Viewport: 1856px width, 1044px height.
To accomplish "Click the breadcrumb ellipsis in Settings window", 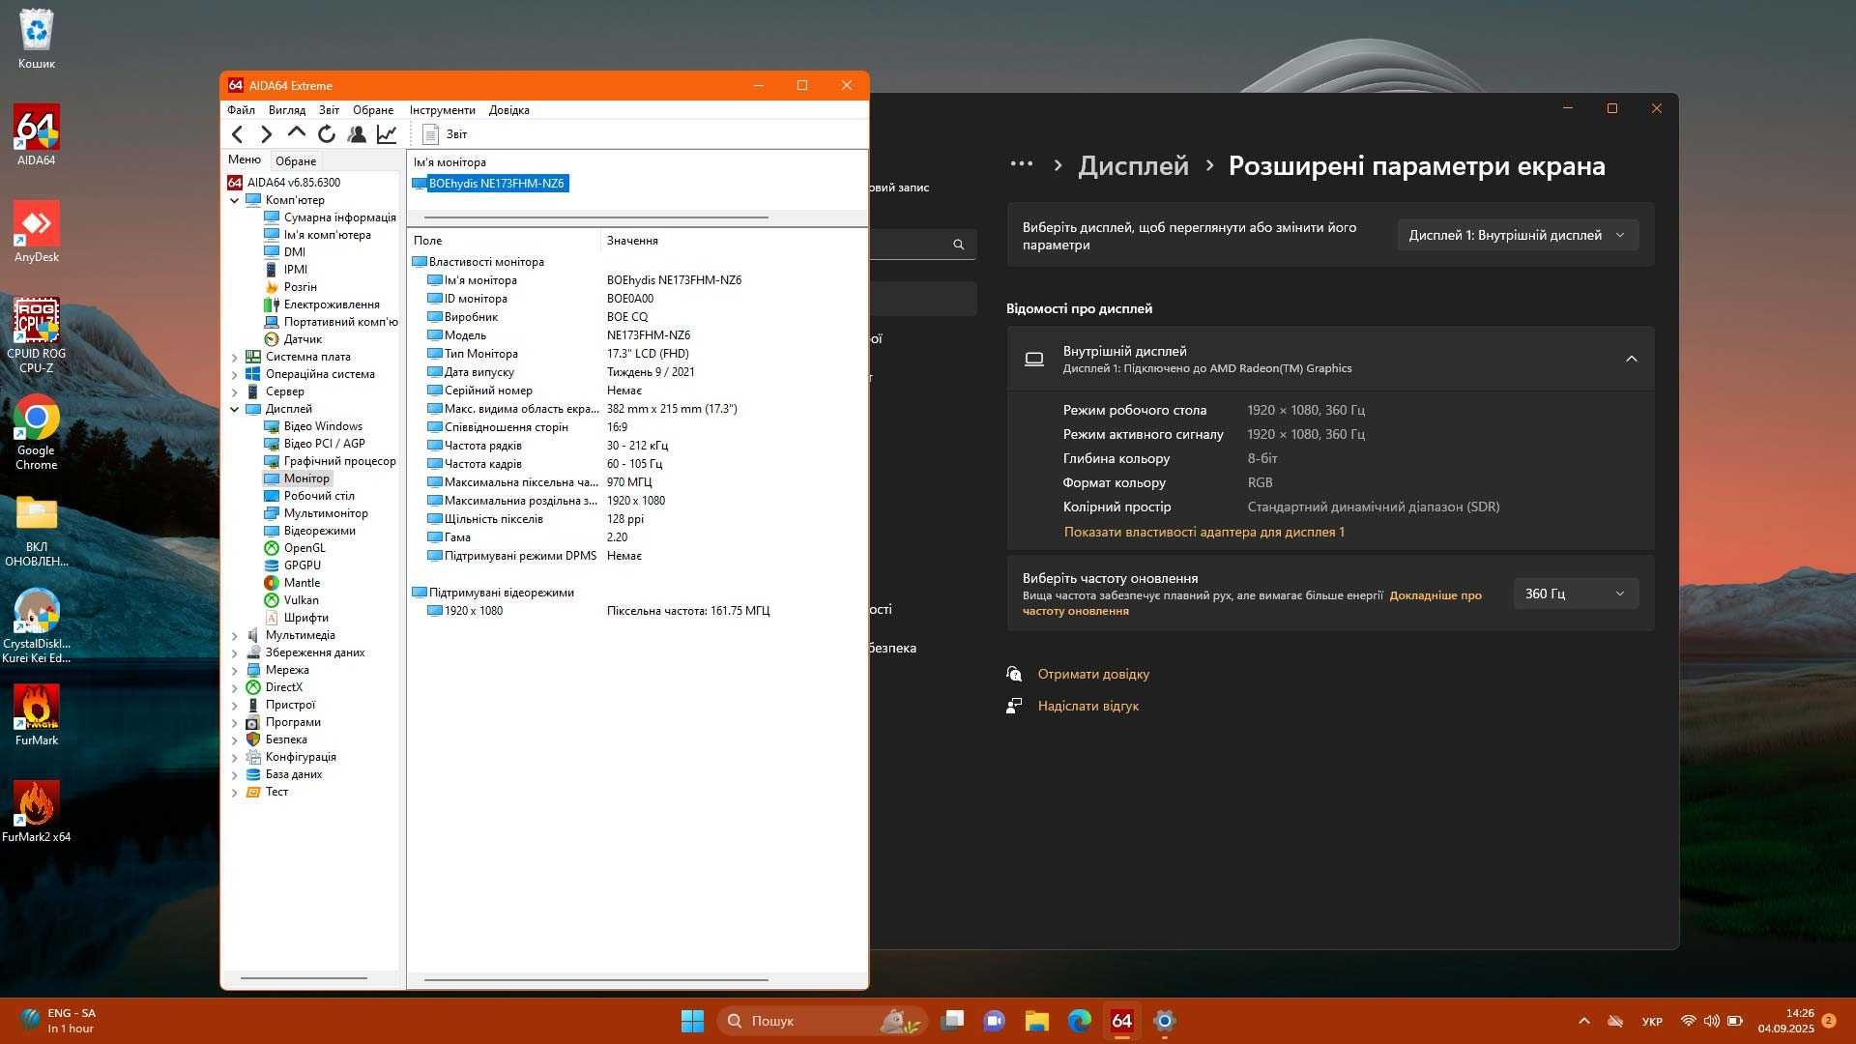I will pos(1021,164).
